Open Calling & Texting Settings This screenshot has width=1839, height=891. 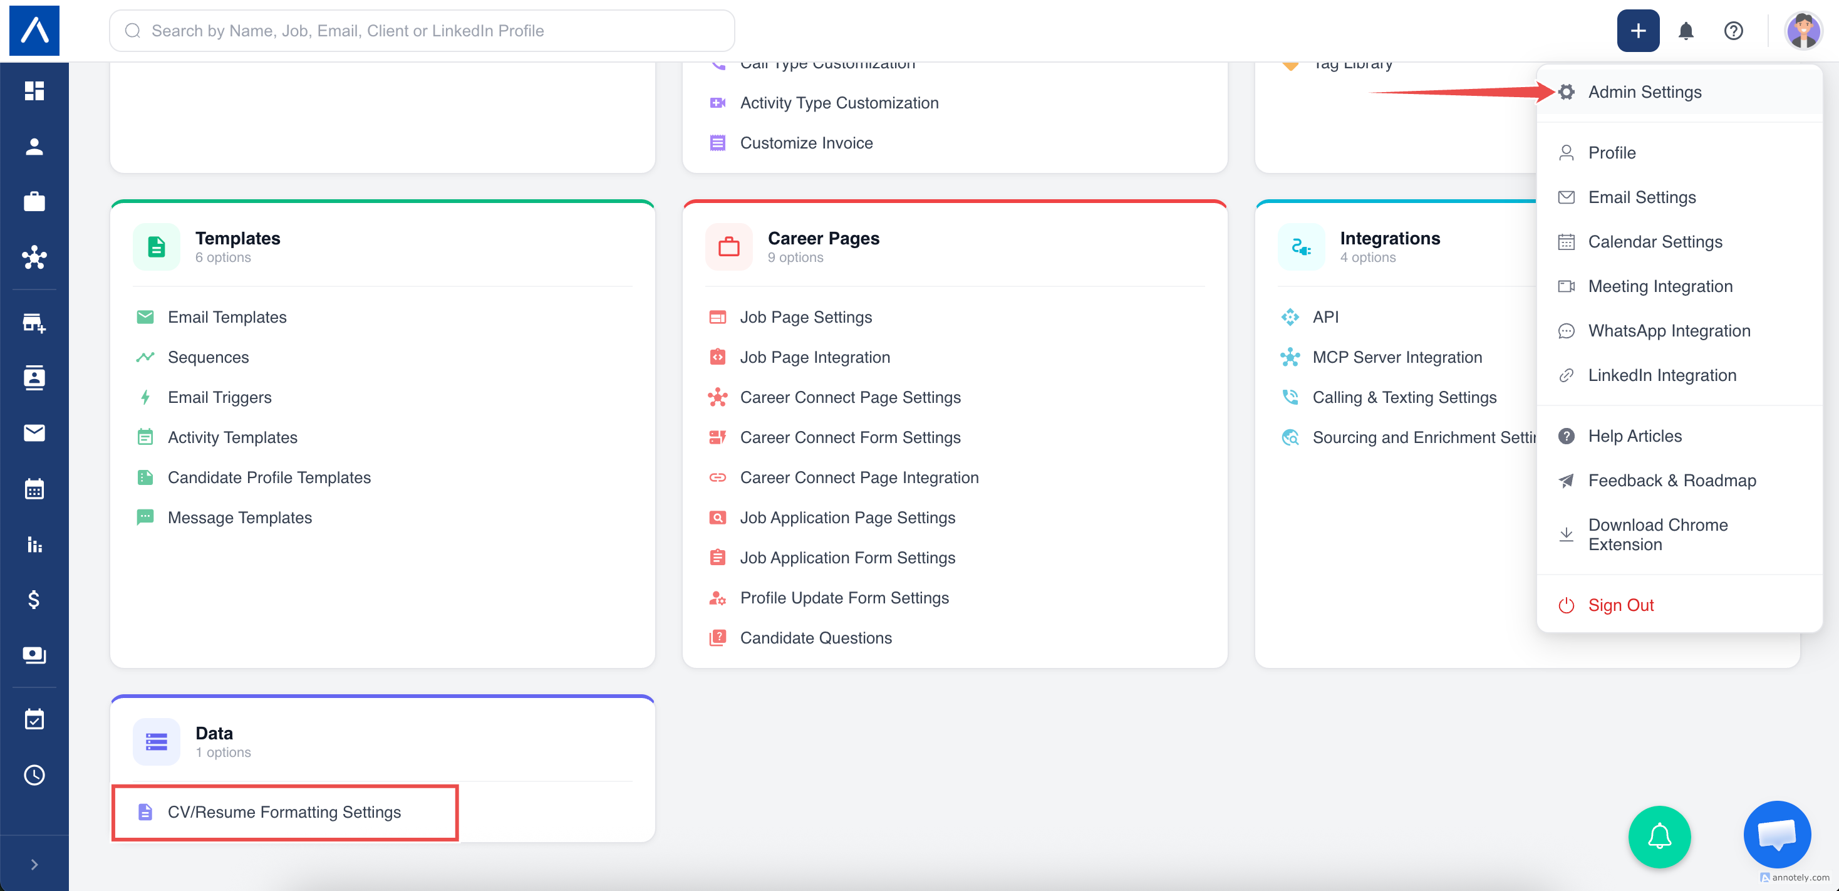[x=1404, y=397]
